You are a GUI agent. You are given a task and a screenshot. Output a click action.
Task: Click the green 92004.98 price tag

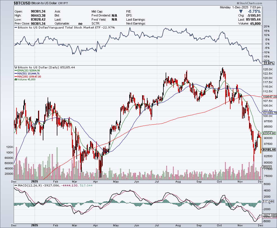point(269,133)
